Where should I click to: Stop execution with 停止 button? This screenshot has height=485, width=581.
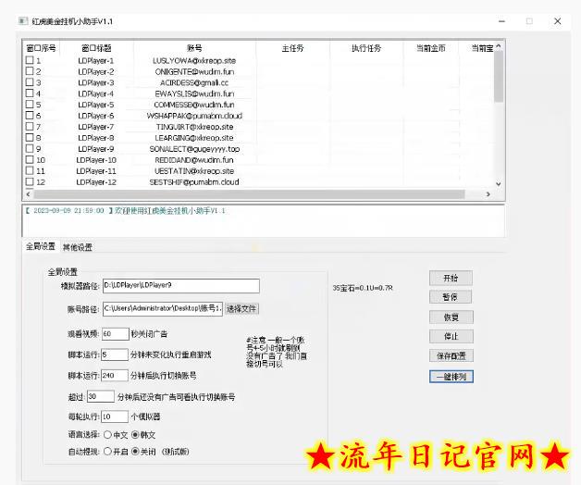[451, 336]
